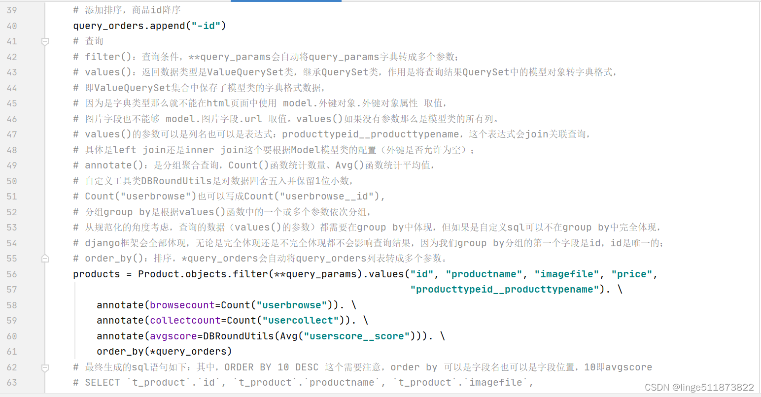761x397 pixels.
Task: Click line number 58 in the gutter
Action: pyautogui.click(x=12, y=305)
